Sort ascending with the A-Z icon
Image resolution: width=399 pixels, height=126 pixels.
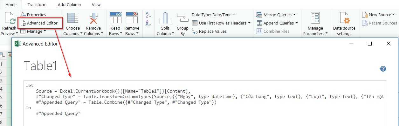tap(148, 15)
